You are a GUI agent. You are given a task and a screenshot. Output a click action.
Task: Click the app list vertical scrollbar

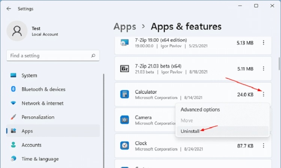pyautogui.click(x=279, y=64)
